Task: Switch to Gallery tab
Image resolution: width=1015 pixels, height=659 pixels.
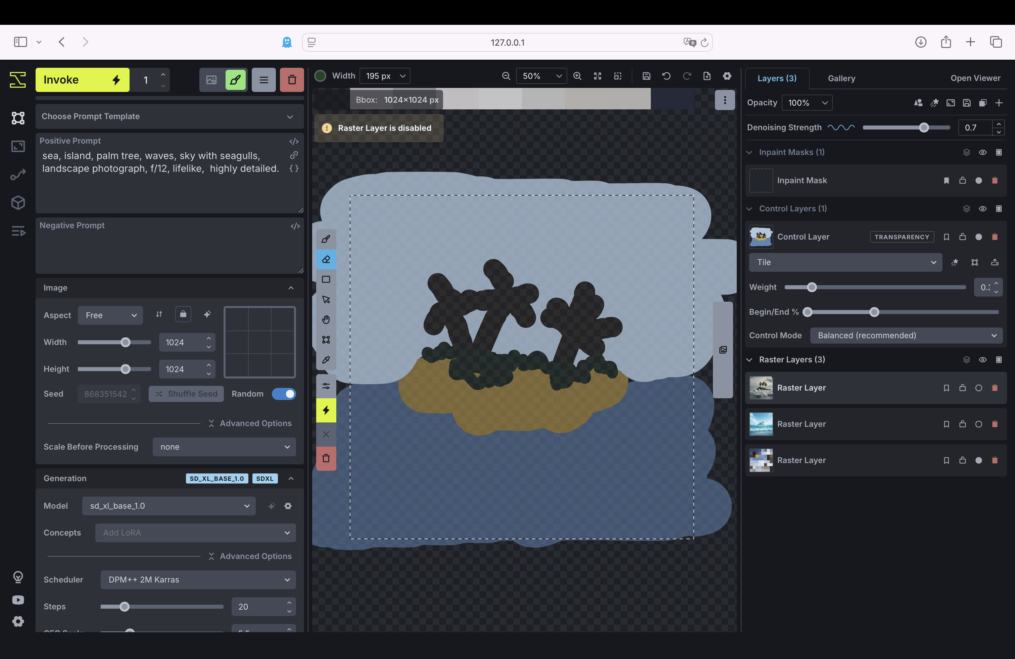Action: (x=841, y=79)
